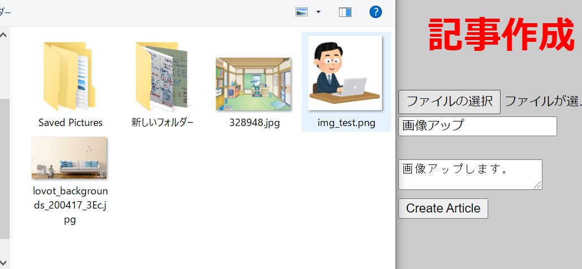
Task: Click the Saved Pictures label text
Action: coord(71,123)
